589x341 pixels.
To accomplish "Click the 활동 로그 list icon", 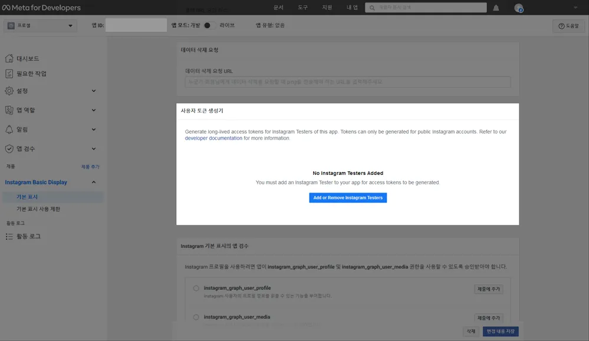I will coord(9,236).
